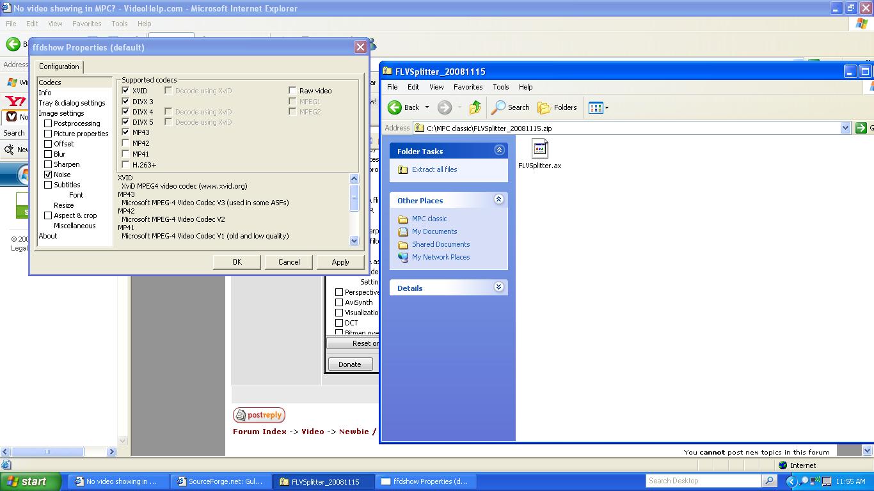874x491 pixels.
Task: Toggle the Folders pane in FLVSplitter window
Action: pyautogui.click(x=557, y=107)
